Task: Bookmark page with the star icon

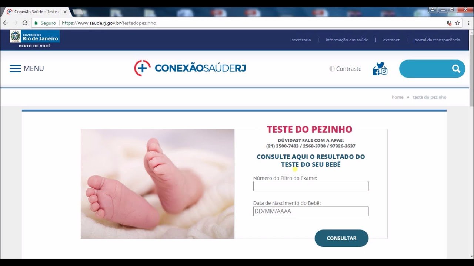Action: pyautogui.click(x=457, y=23)
